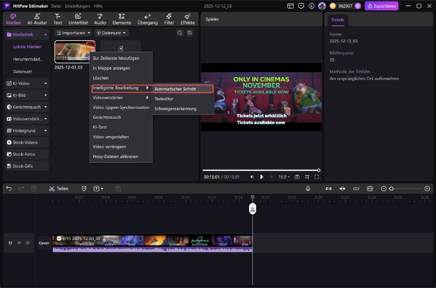Click the fullscreen icon in the player
This screenshot has width=436, height=288.
(x=317, y=177)
